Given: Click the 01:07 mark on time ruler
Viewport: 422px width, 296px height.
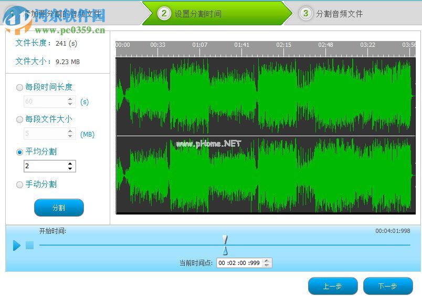Looking at the screenshot, I should tap(199, 45).
